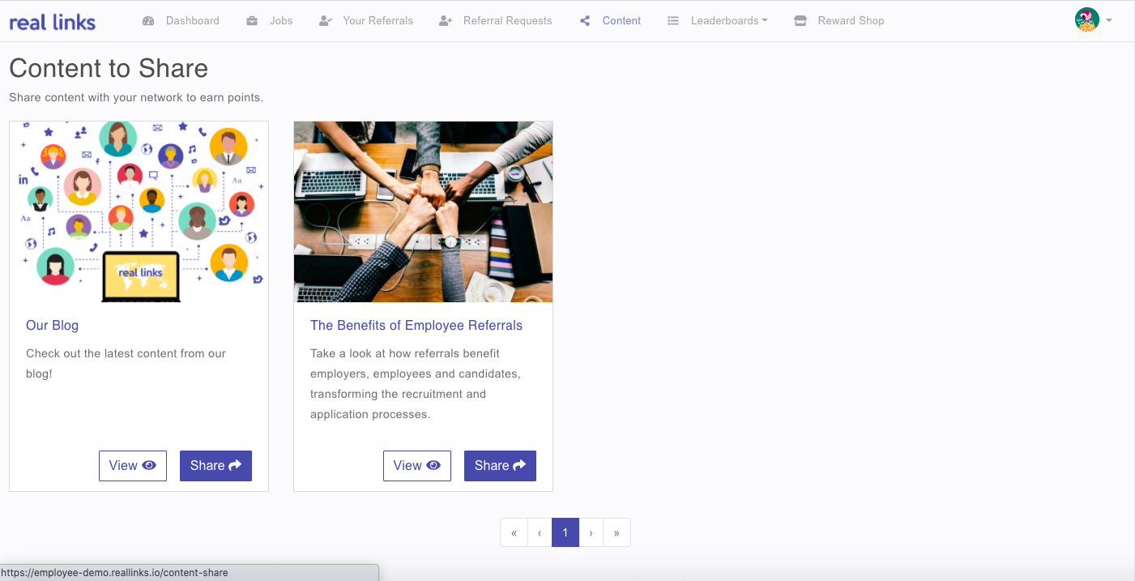Click the Leaderboards list icon
The width and height of the screenshot is (1135, 581).
tap(673, 21)
